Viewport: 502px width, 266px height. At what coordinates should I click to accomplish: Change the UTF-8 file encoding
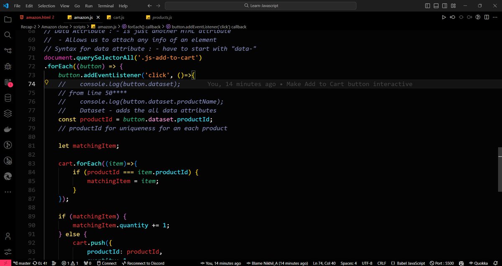click(367, 263)
